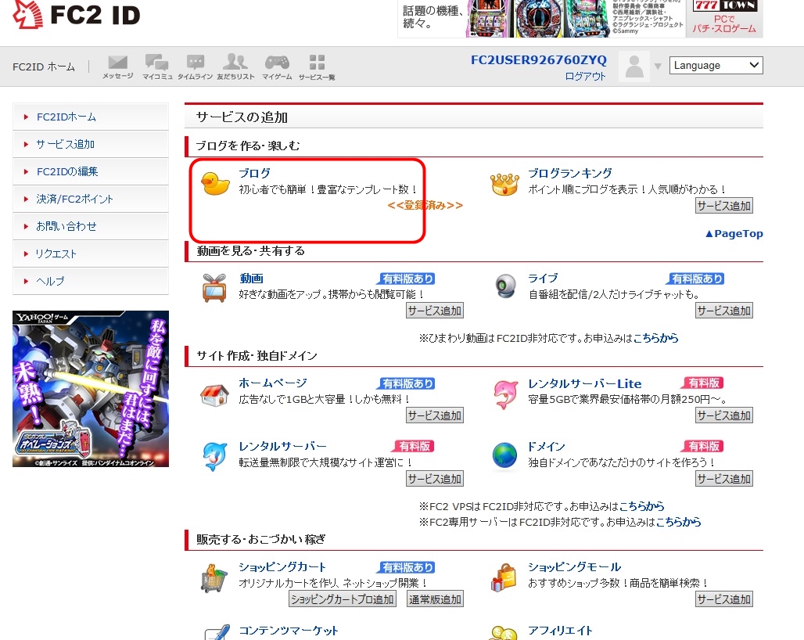This screenshot has height=640, width=804.
Task: Click the blue dolphin レンタルサーバー icon
Action: [x=215, y=456]
